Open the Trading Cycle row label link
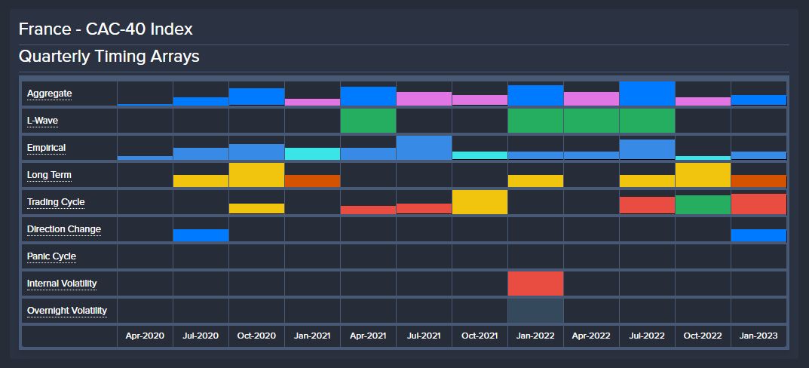The height and width of the screenshot is (368, 809). tap(56, 202)
